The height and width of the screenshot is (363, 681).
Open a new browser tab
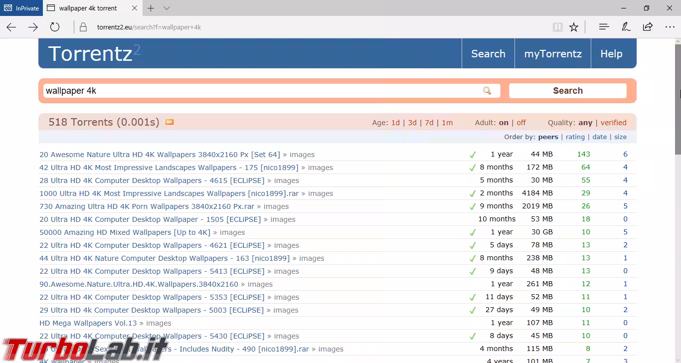point(151,8)
